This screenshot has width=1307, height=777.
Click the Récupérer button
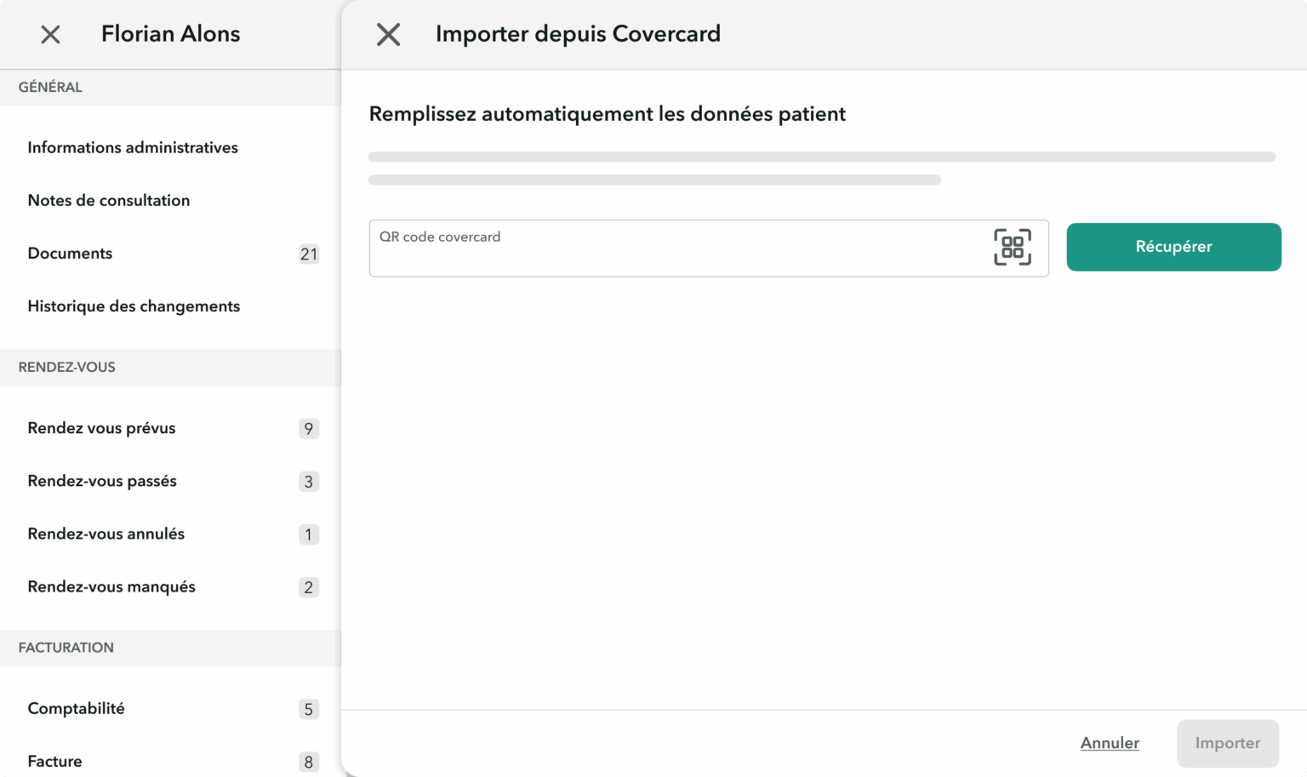pos(1173,247)
